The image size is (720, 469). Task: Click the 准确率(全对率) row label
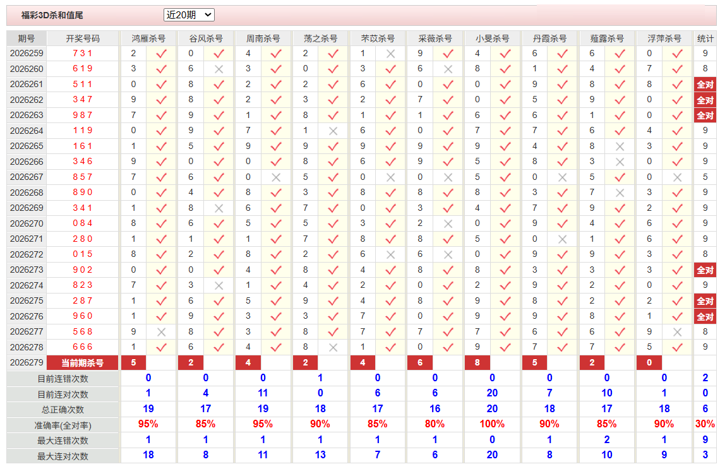[63, 425]
